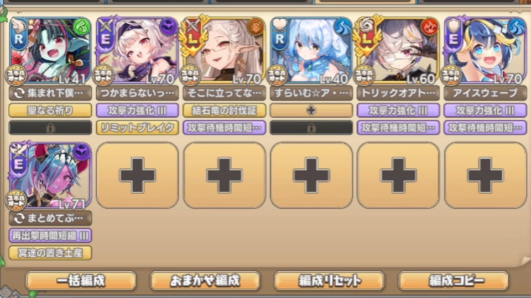Click the fire element icon on Lv60 character
This screenshot has width=531, height=298.
pyautogui.click(x=429, y=27)
